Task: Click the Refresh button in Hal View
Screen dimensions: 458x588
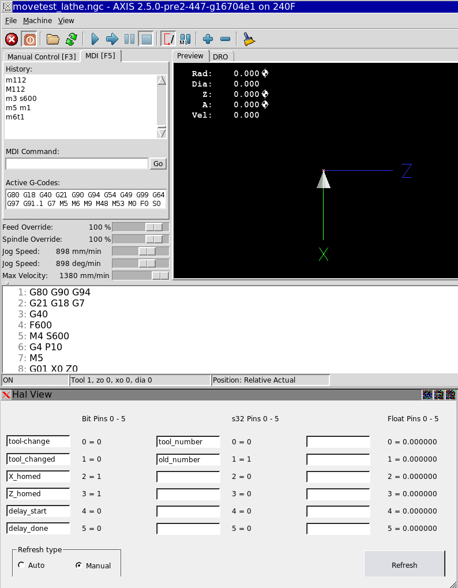Action: [x=404, y=565]
